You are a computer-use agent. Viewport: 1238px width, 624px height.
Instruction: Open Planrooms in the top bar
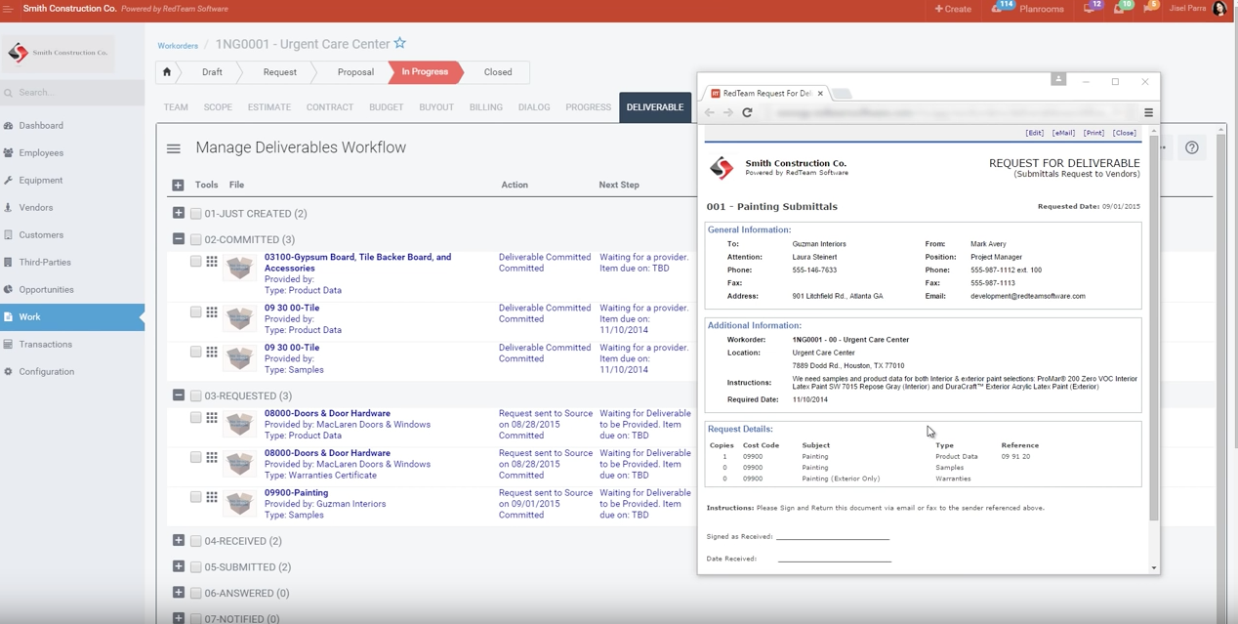pos(1041,9)
